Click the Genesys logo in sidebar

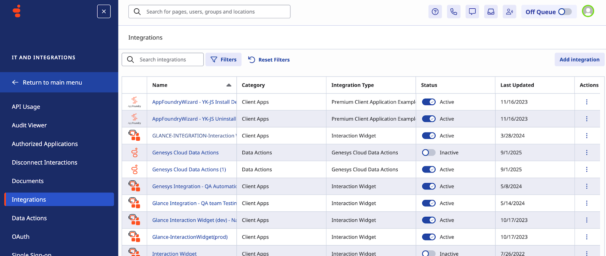[x=17, y=11]
